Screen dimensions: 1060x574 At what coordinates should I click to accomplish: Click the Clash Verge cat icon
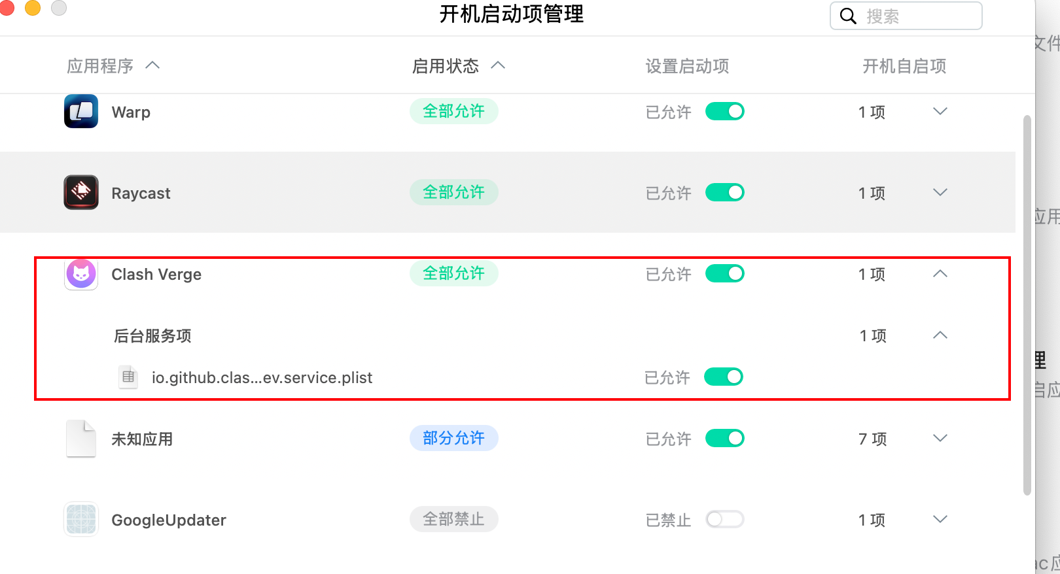81,274
